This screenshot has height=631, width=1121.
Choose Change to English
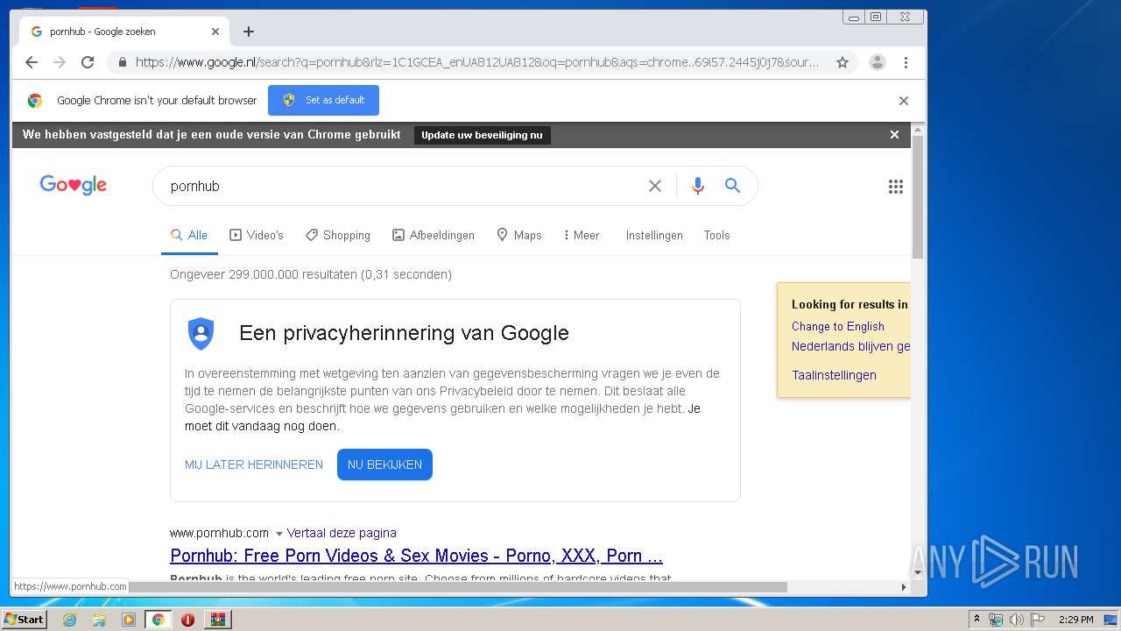point(838,326)
